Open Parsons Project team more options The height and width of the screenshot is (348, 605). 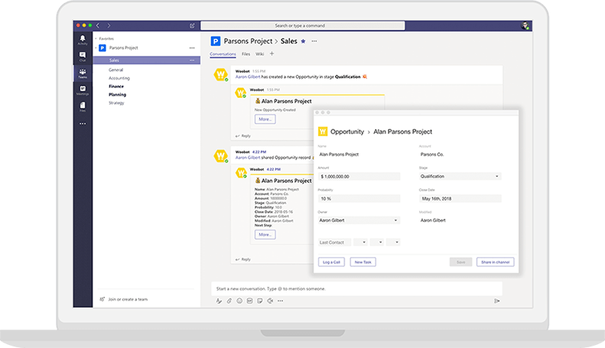pos(192,48)
